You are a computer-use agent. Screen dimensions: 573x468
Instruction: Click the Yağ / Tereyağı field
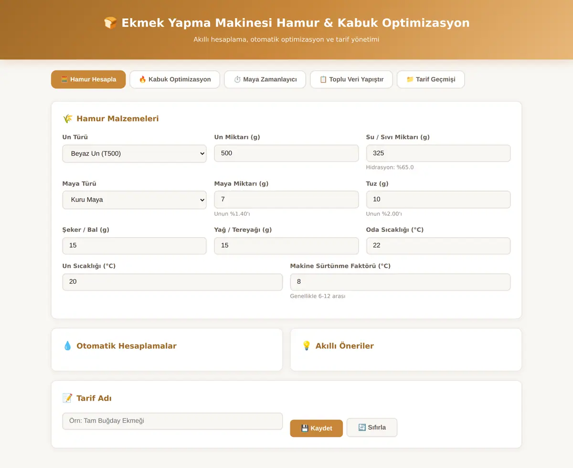coord(286,246)
